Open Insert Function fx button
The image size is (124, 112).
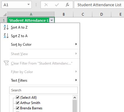67,5
